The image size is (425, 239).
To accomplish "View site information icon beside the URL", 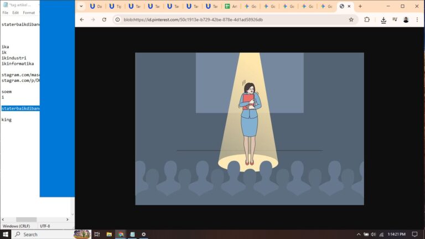I will [118, 19].
